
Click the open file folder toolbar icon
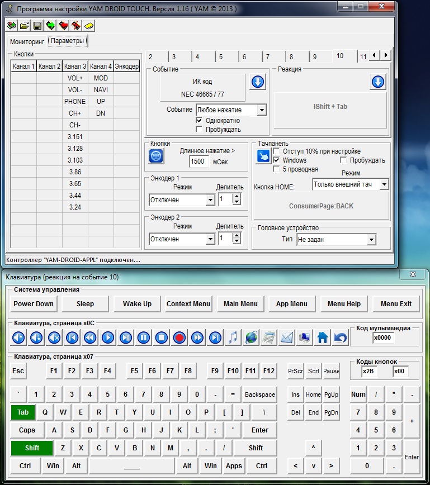(25, 26)
